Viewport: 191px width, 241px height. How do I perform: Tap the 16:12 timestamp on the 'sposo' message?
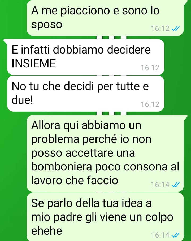click(160, 29)
